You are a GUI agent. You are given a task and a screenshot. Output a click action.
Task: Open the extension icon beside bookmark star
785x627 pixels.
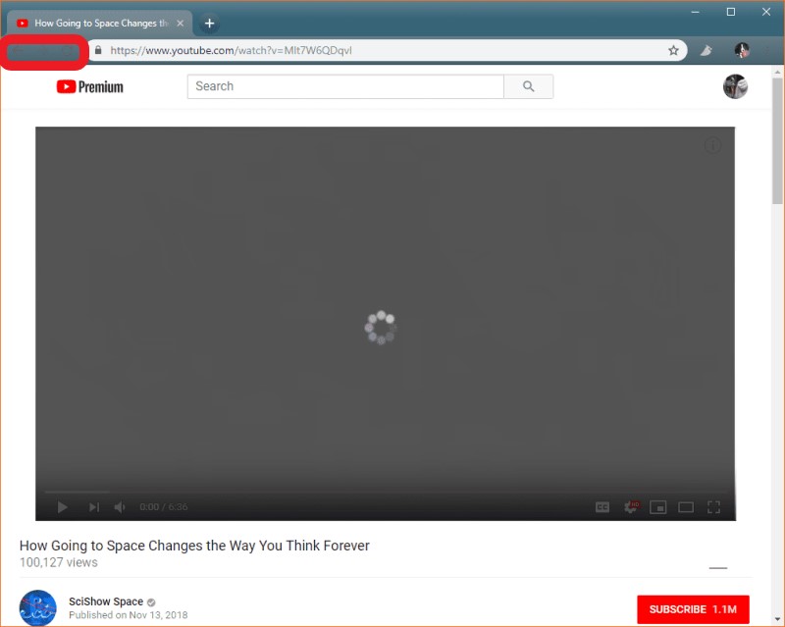click(706, 50)
